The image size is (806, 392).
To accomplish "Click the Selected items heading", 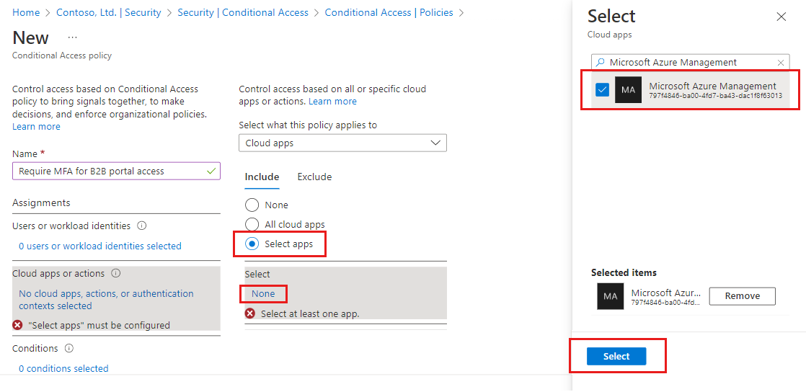I will (624, 273).
